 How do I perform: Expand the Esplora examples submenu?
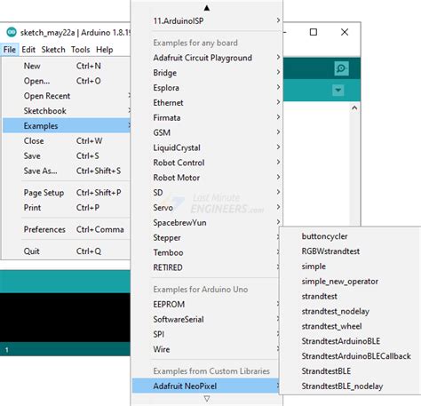[x=207, y=88]
